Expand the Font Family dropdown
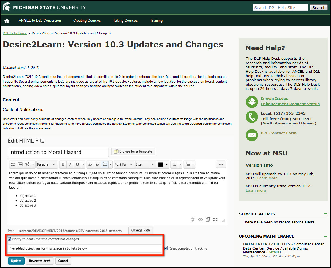Screen dimensions: 331x268 coord(124,164)
